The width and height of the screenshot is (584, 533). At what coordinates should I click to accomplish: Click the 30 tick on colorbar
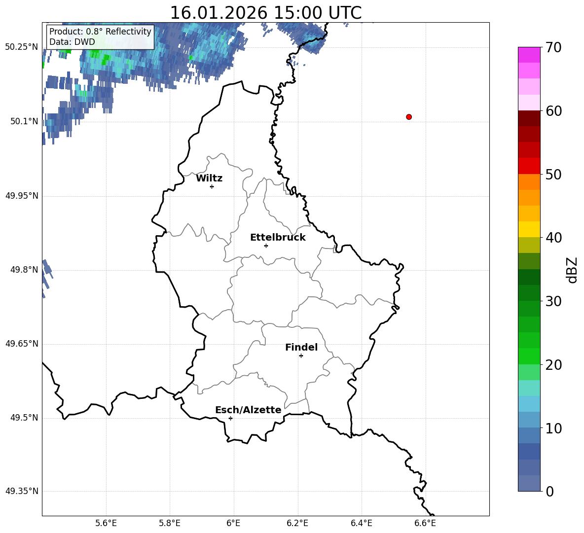[553, 301]
